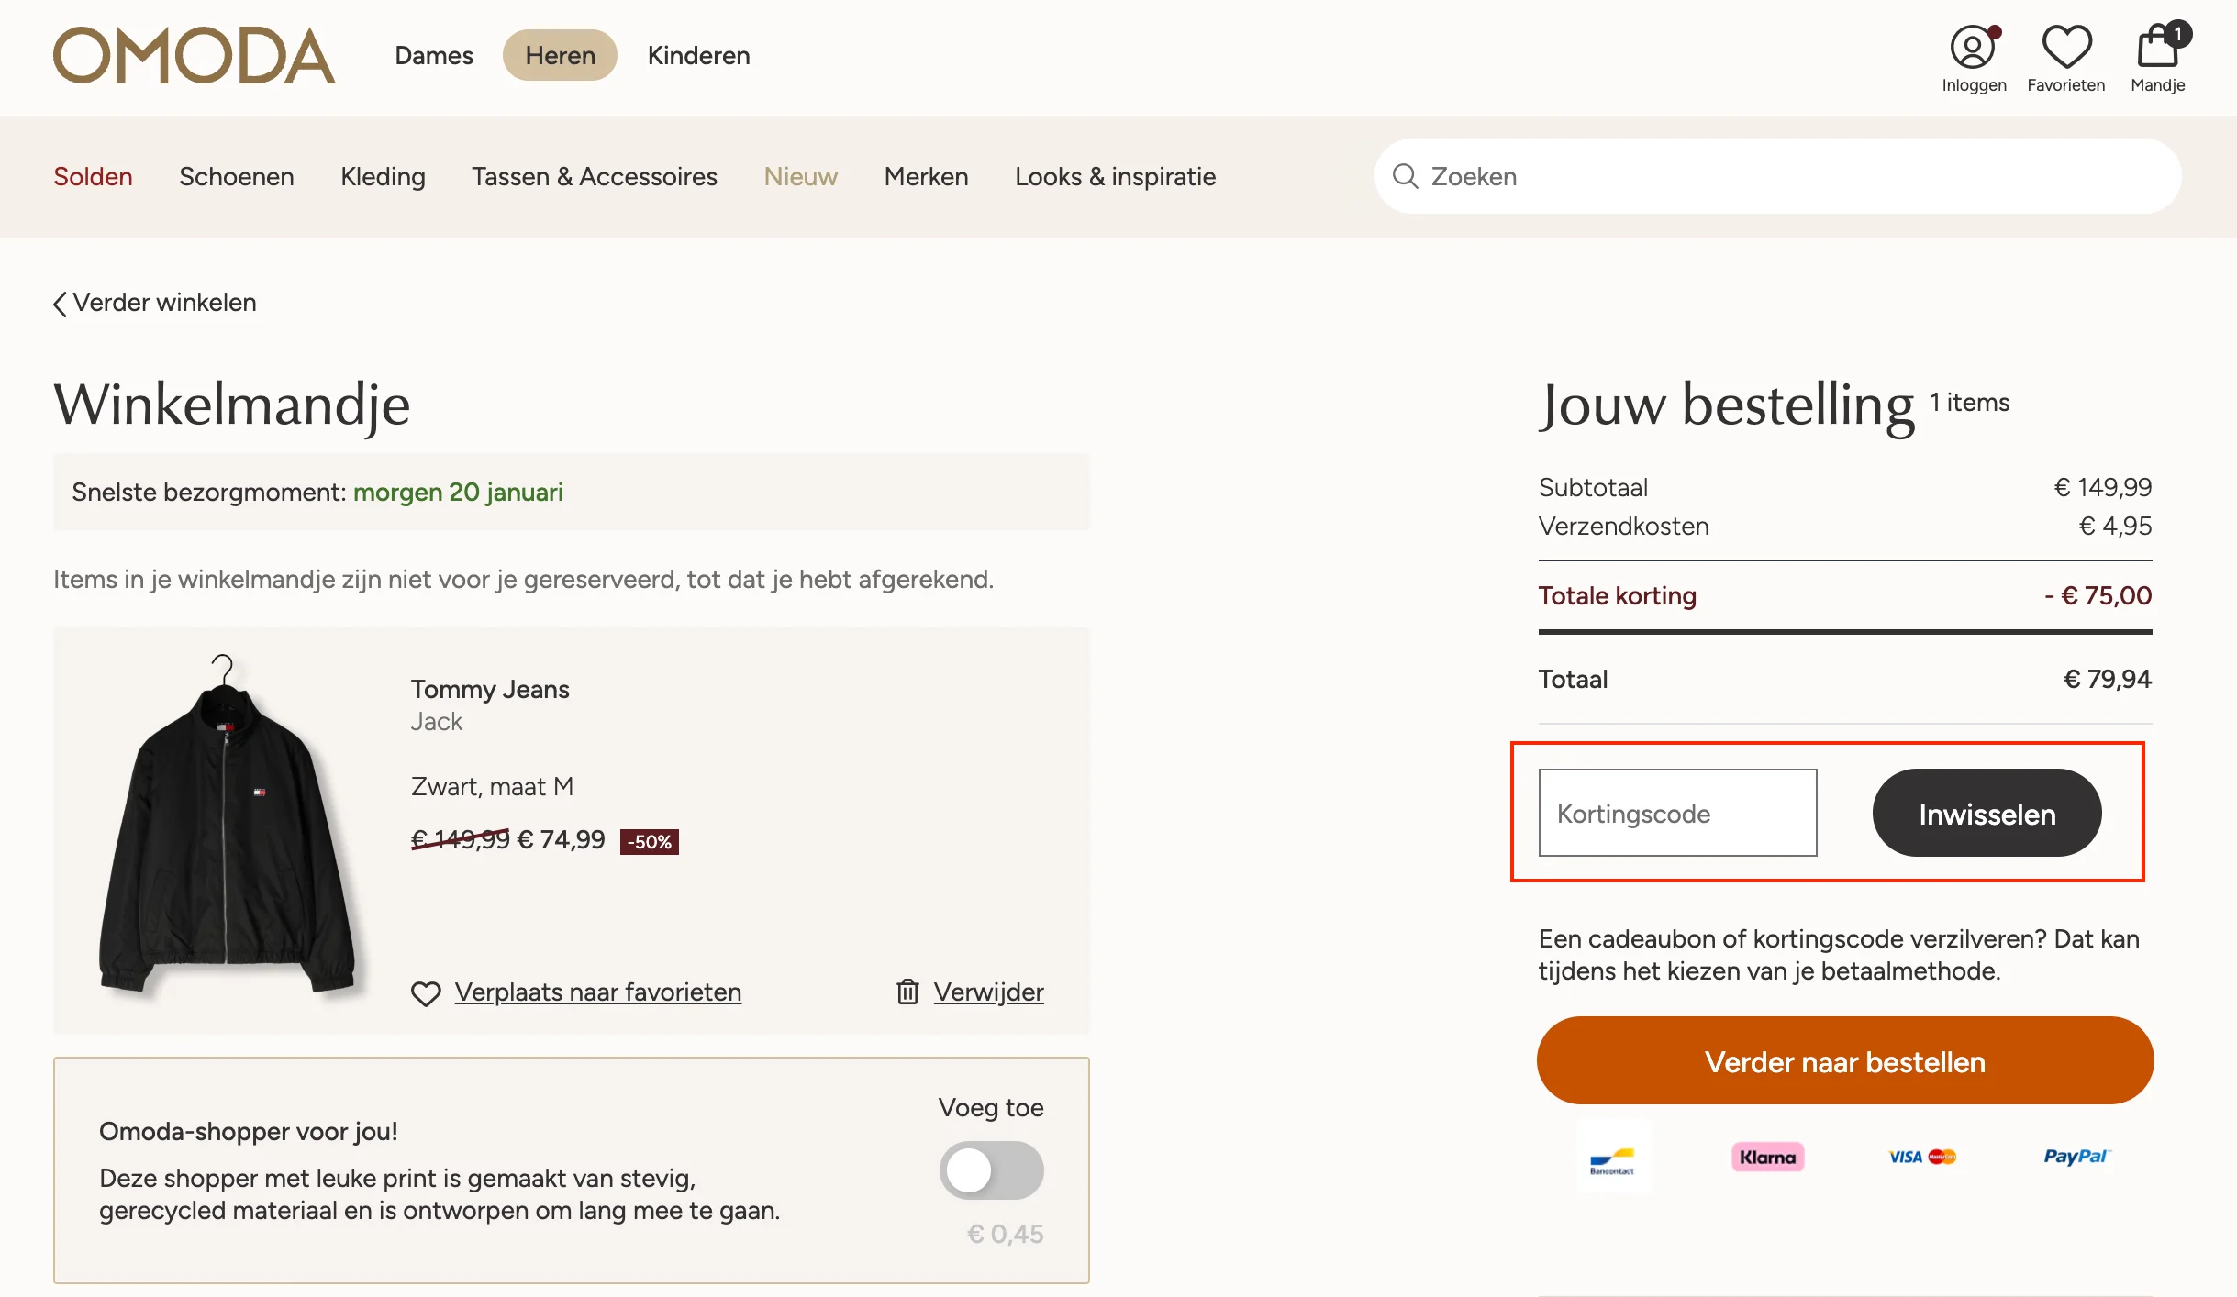Open the Nieuw menu item
This screenshot has width=2237, height=1297.
point(799,176)
